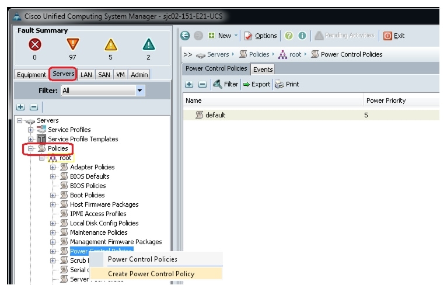Select Service Profiles tree item
447x292 pixels.
69,130
